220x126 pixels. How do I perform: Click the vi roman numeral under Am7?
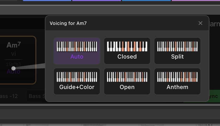[13, 54]
